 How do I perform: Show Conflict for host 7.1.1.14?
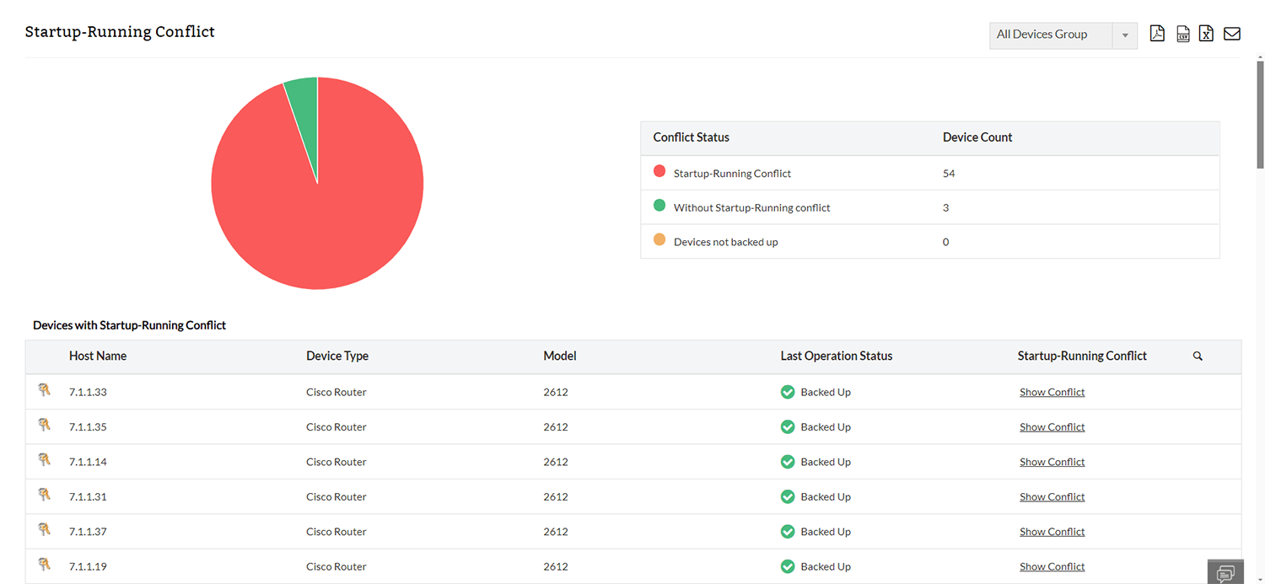click(1052, 462)
